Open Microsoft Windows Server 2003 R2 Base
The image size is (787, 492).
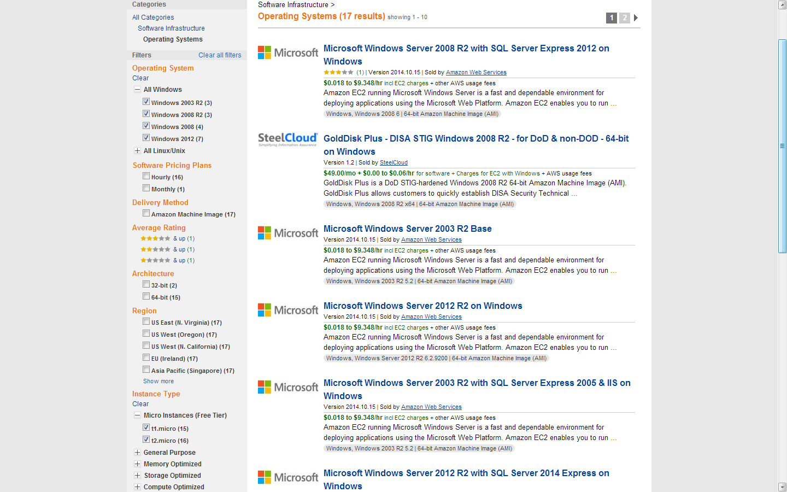(x=408, y=229)
